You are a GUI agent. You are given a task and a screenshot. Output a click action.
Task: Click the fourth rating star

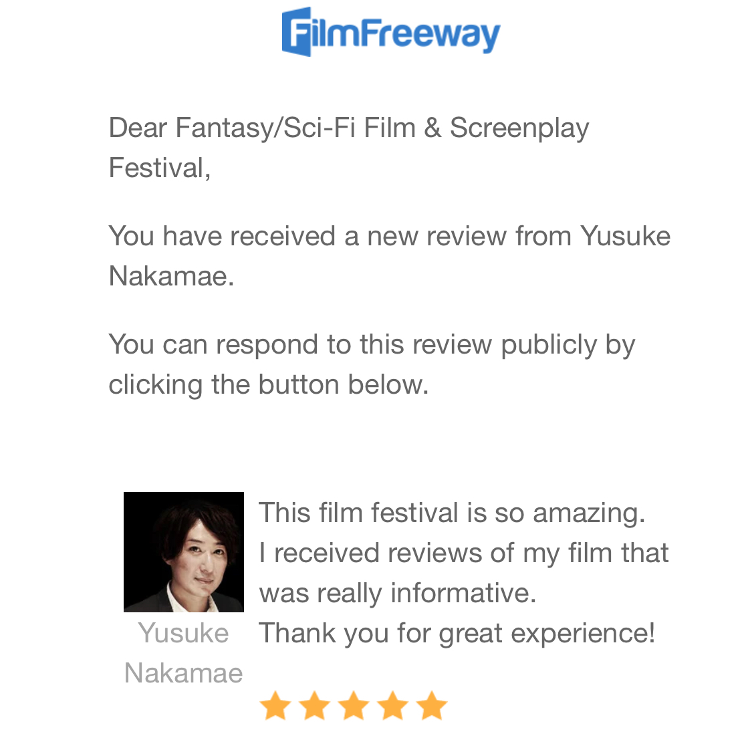393,706
